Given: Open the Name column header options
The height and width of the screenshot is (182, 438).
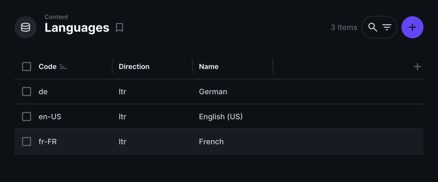Looking at the screenshot, I should pyautogui.click(x=208, y=66).
